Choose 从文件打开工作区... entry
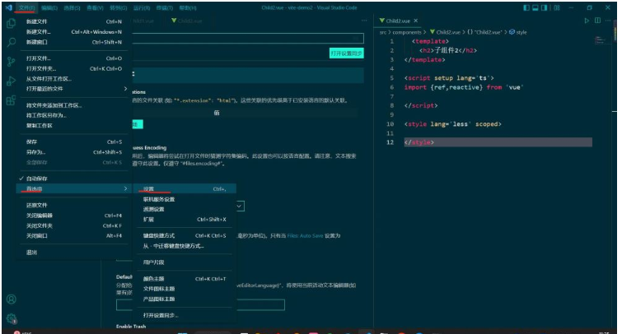Screen dimensions: 622x334 [73, 78]
